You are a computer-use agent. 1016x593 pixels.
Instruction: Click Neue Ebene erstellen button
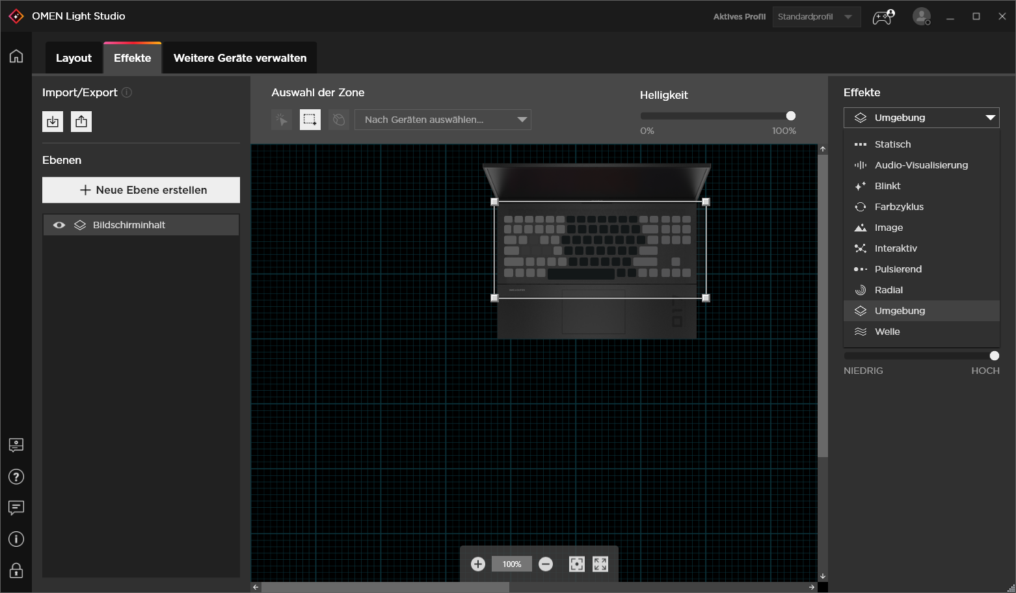pyautogui.click(x=141, y=190)
